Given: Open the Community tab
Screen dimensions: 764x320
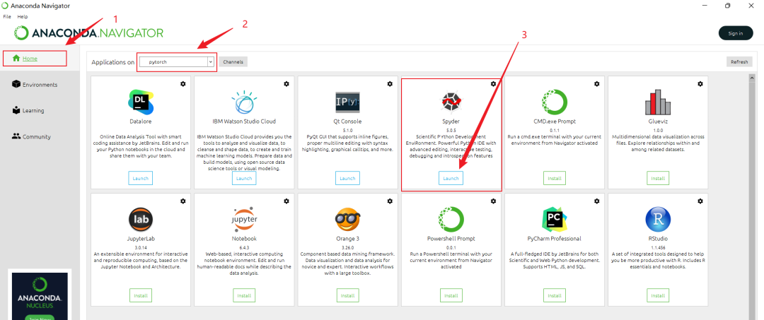Looking at the screenshot, I should pos(31,136).
